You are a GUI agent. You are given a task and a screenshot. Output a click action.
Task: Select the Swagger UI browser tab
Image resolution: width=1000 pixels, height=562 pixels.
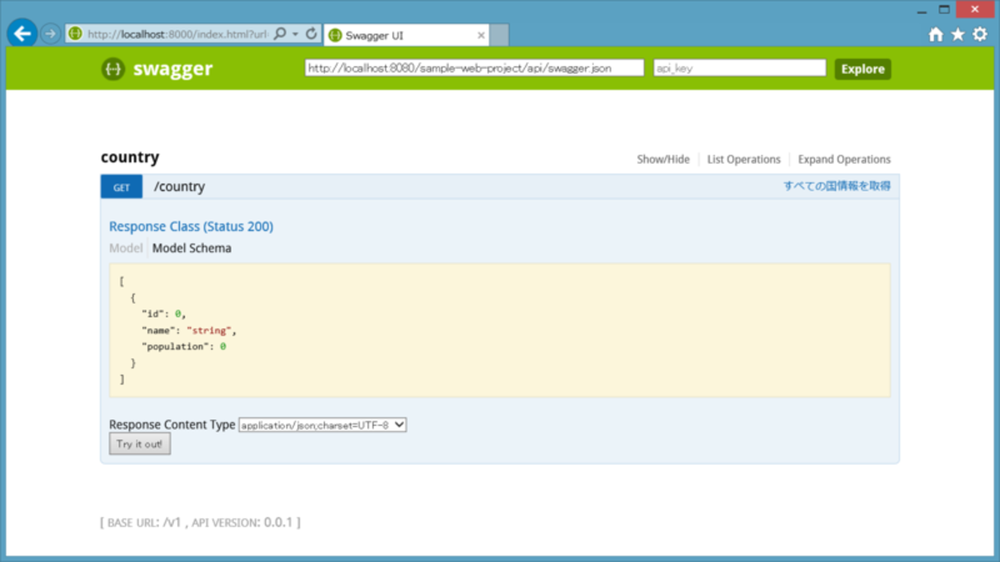pyautogui.click(x=406, y=35)
